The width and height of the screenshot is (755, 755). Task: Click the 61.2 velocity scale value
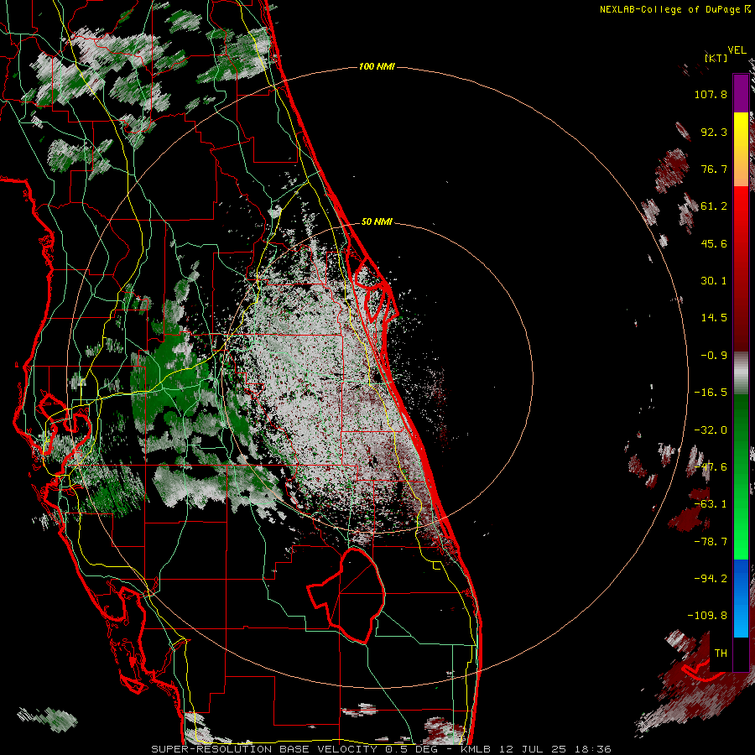(x=714, y=206)
